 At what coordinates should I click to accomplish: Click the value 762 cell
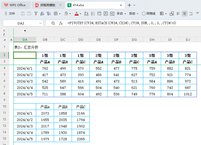tap(45, 68)
